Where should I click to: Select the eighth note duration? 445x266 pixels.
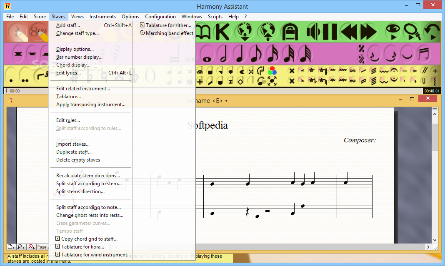click(256, 54)
